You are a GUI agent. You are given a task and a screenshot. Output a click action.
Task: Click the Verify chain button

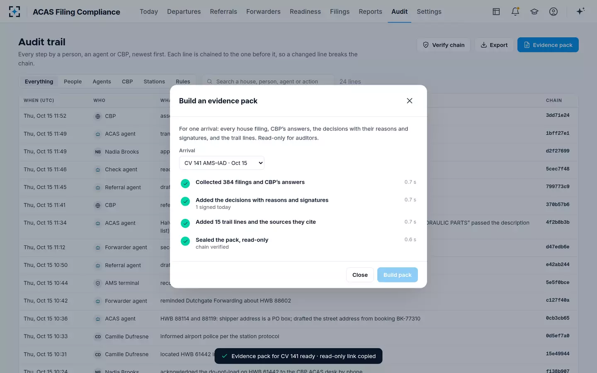coord(443,45)
